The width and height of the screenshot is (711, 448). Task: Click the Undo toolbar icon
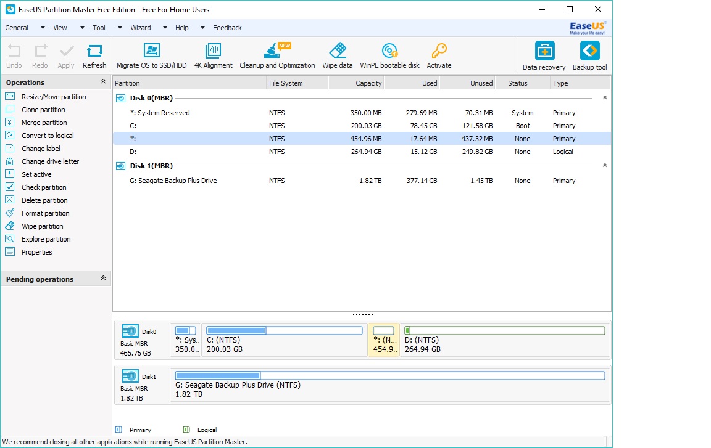14,56
